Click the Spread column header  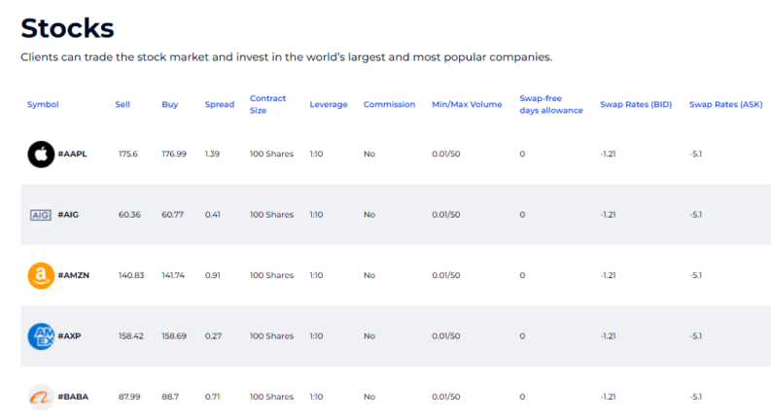point(220,104)
